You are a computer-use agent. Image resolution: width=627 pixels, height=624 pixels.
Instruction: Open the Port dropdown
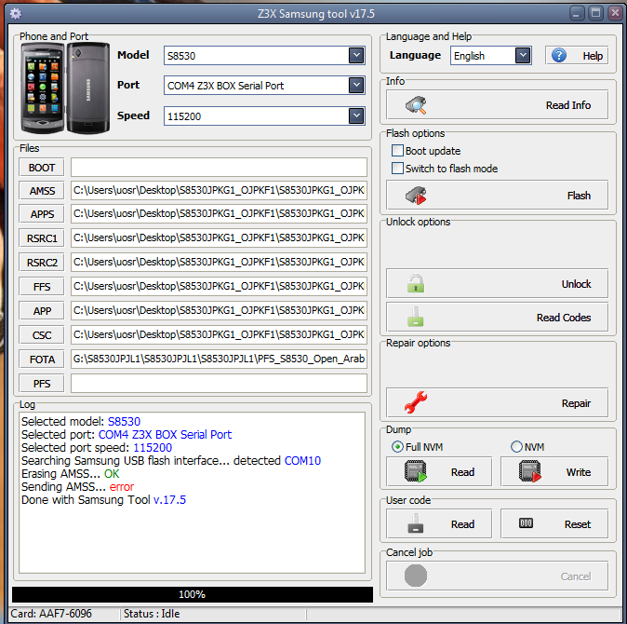tap(356, 85)
